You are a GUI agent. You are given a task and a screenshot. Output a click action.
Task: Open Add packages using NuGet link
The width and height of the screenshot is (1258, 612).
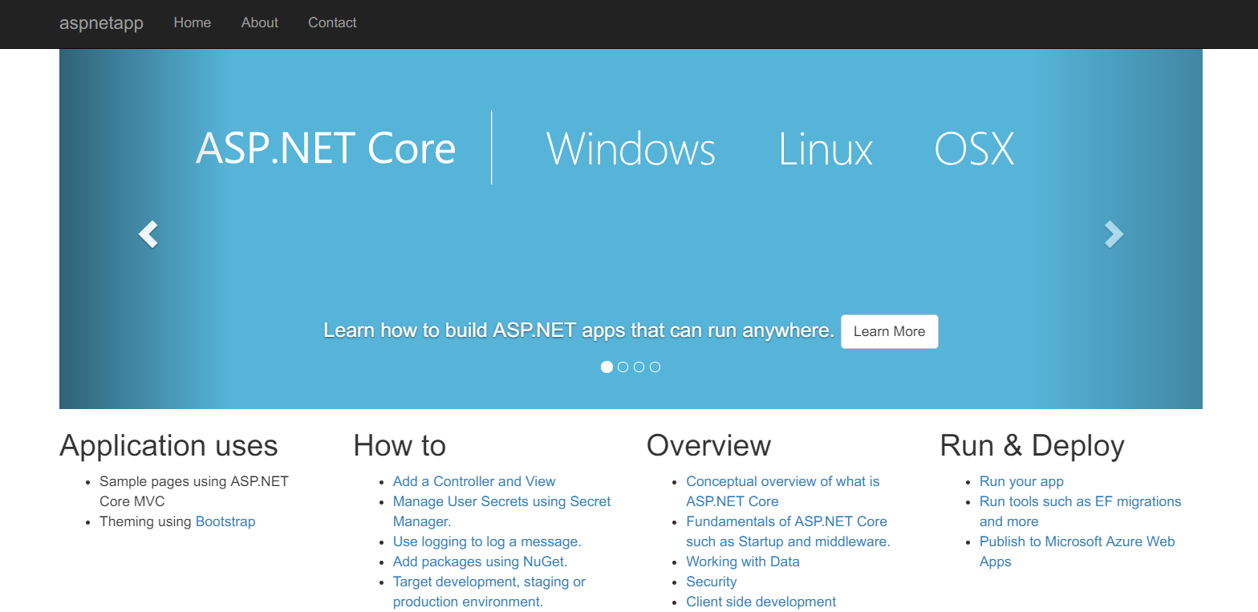click(x=480, y=561)
